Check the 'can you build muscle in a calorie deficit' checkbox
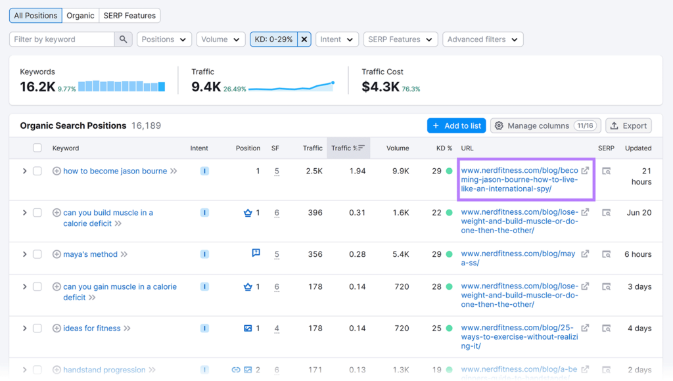The height and width of the screenshot is (381, 673). pos(37,212)
